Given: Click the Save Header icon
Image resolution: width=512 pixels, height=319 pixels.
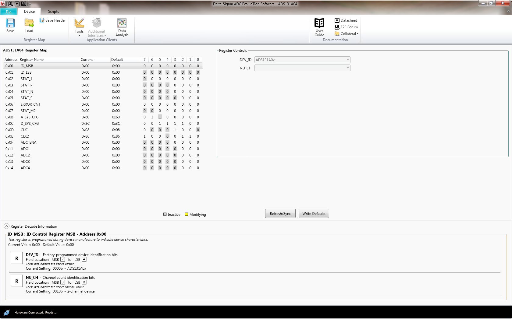Looking at the screenshot, I should coord(42,20).
